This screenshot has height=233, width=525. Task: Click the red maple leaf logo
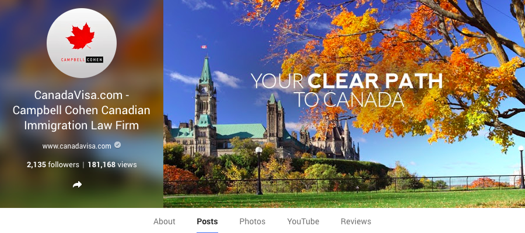pos(80,36)
